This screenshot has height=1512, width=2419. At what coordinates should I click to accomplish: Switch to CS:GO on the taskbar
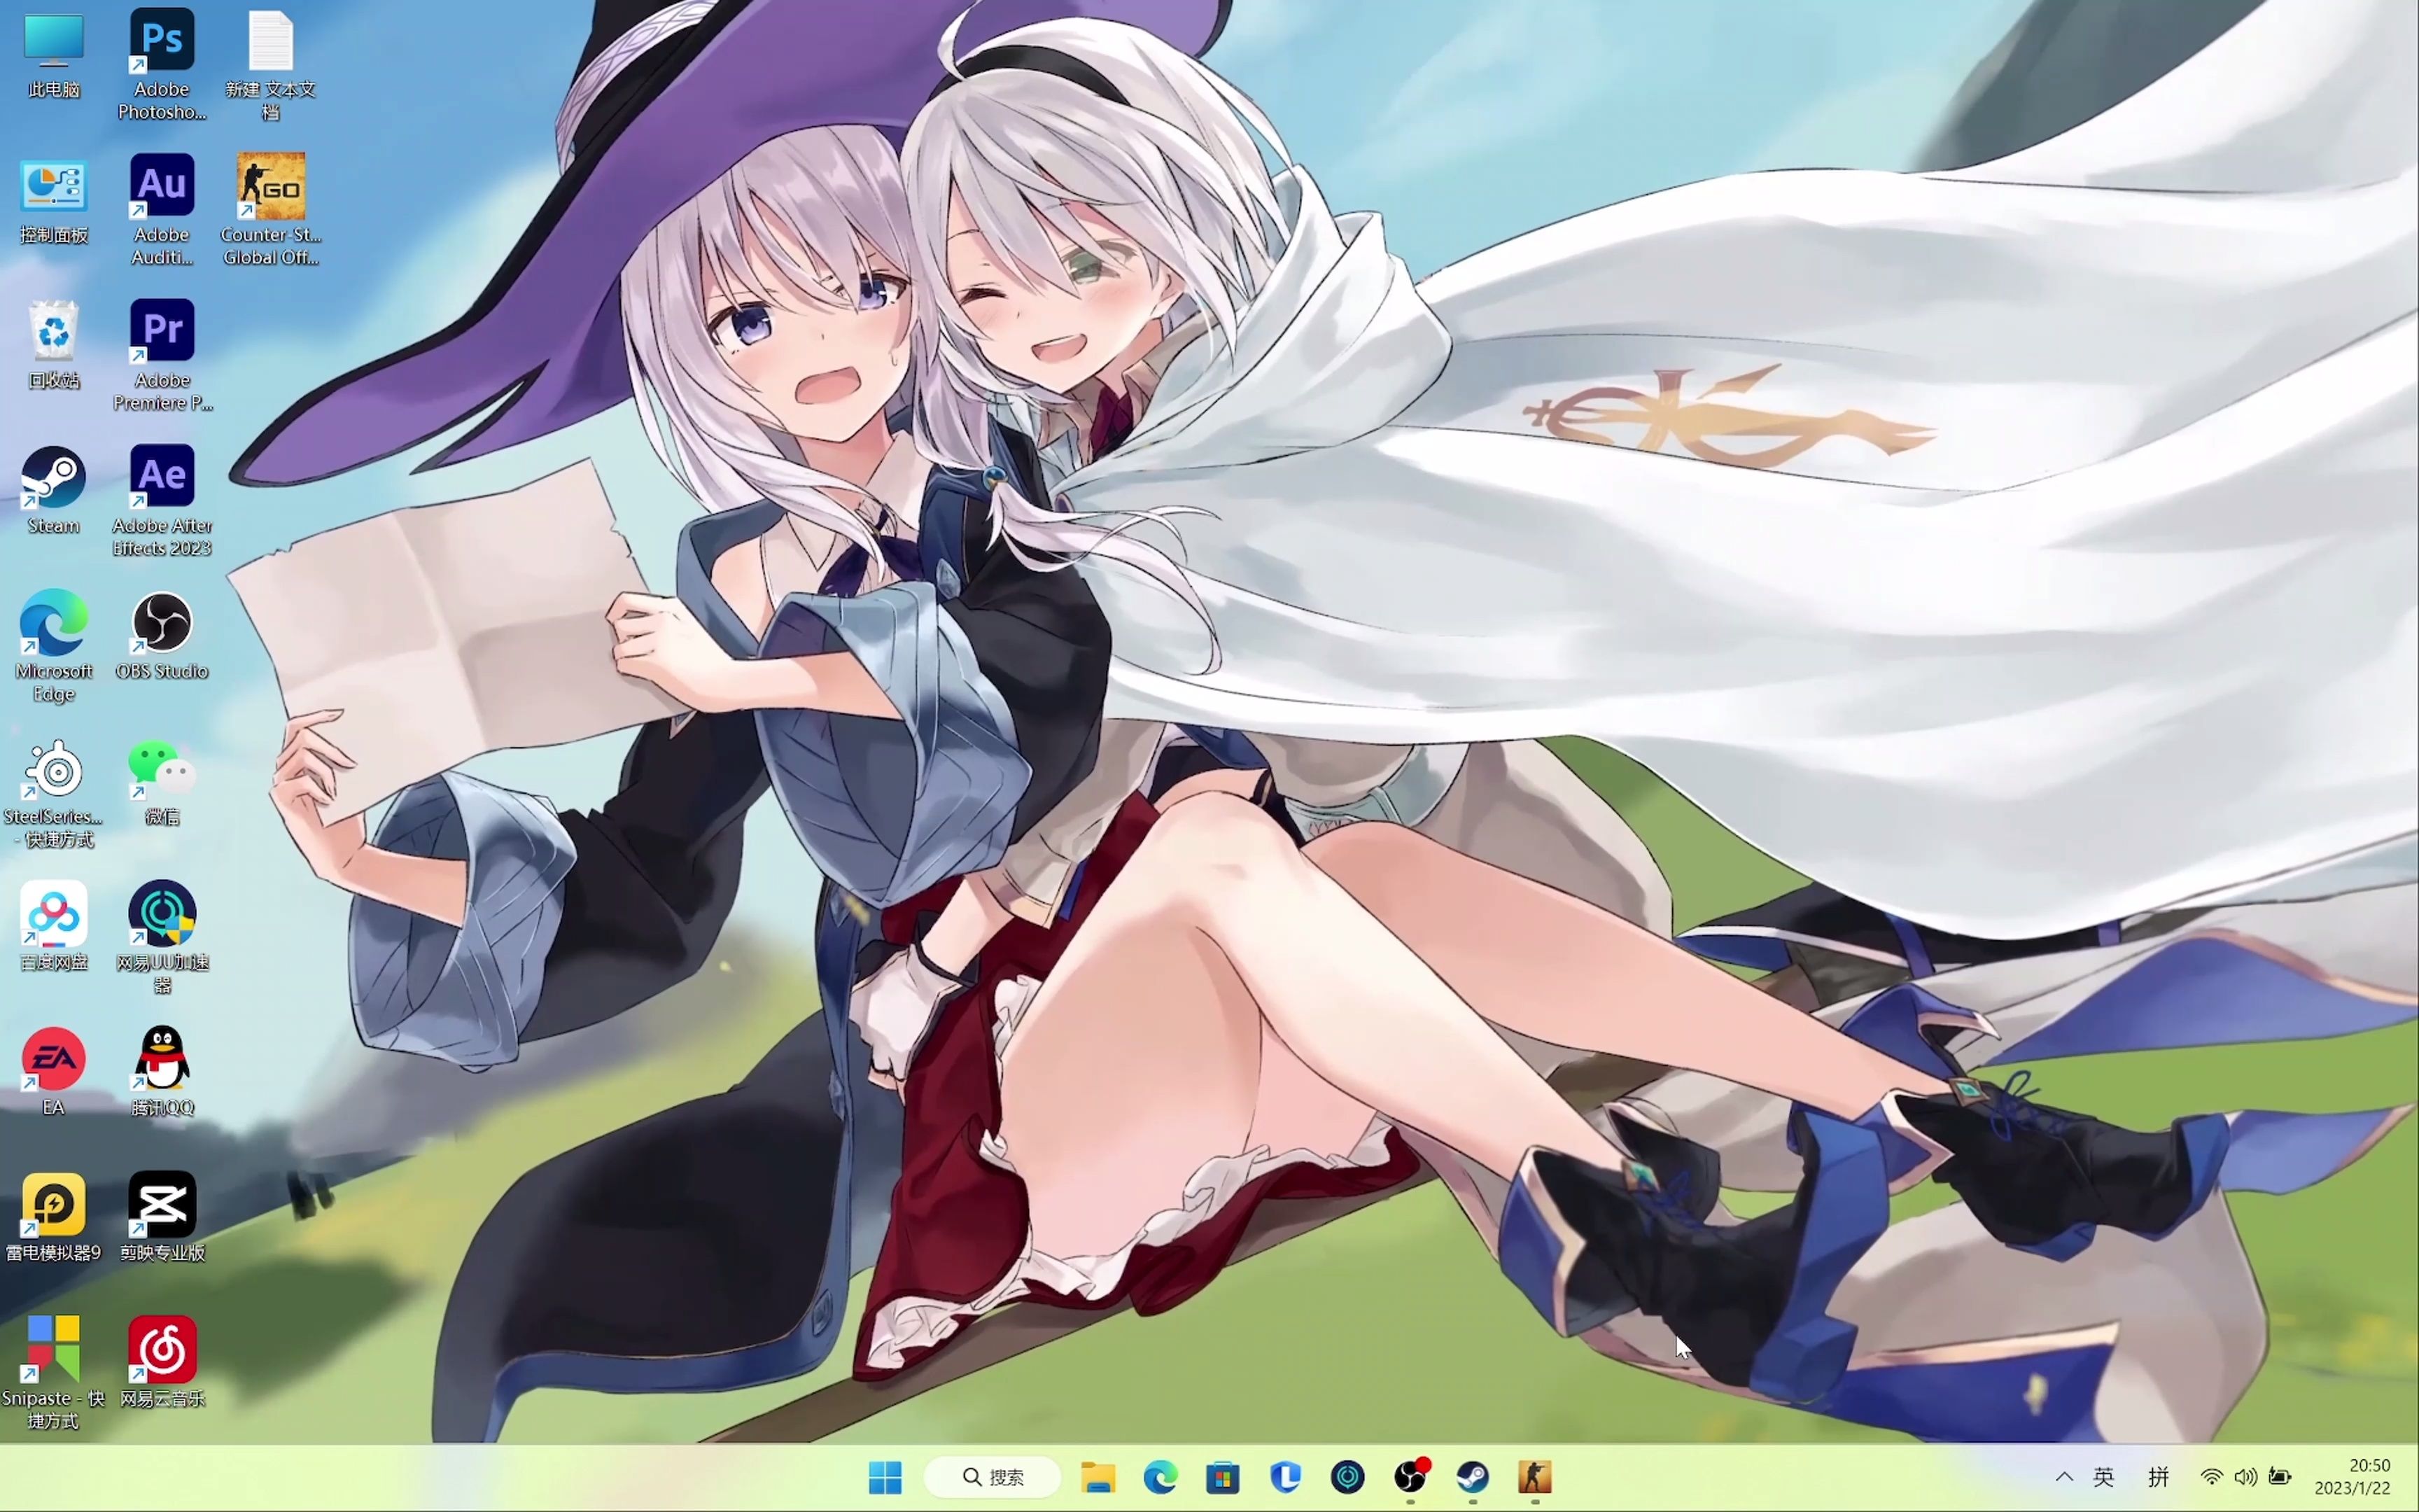[x=1536, y=1477]
